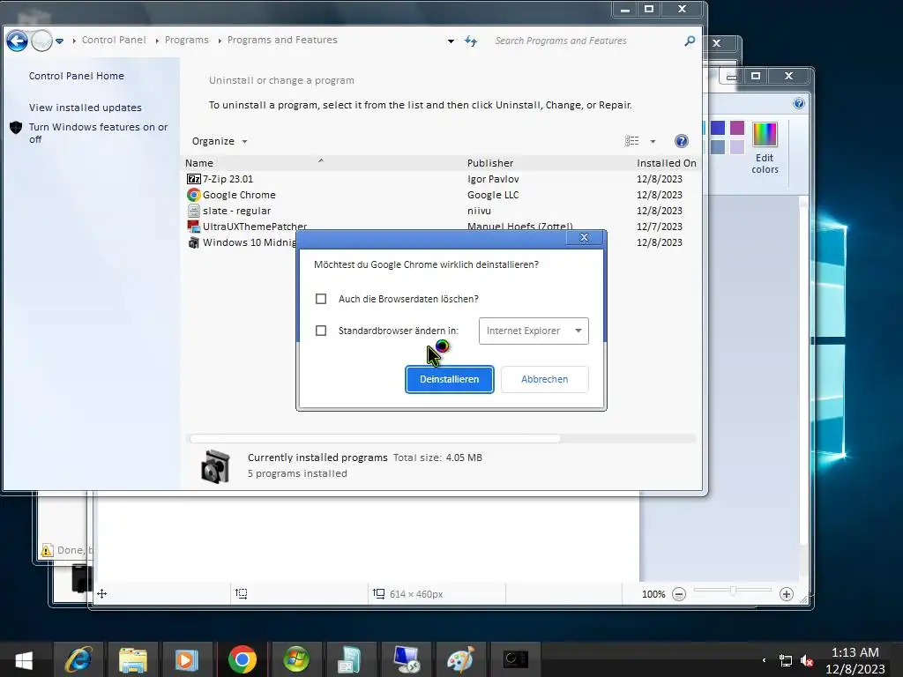Click the Abbrechen button
This screenshot has height=677, width=903.
point(545,379)
